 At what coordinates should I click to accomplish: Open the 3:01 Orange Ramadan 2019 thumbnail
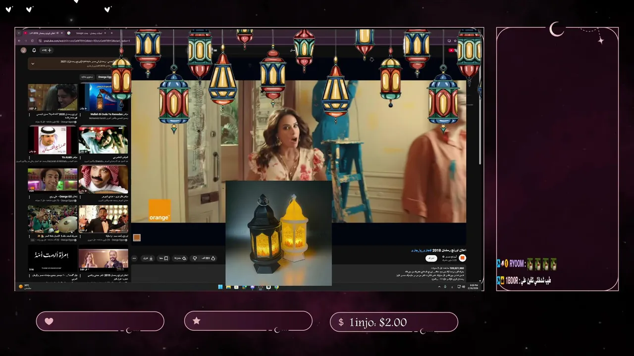tap(104, 259)
